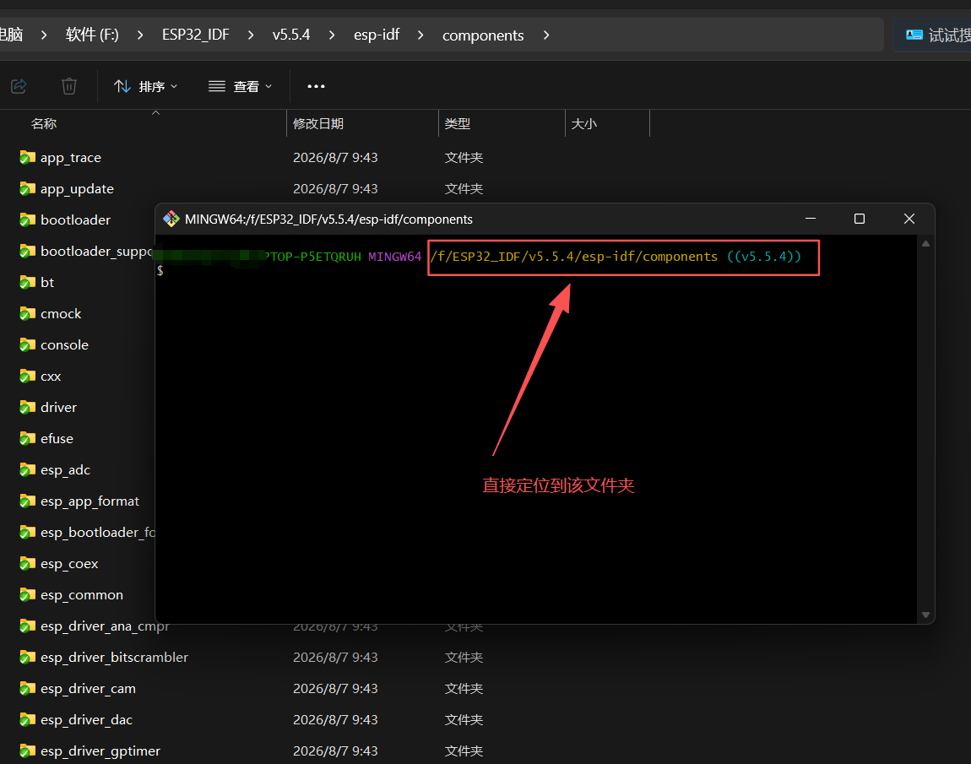The width and height of the screenshot is (971, 764).
Task: Minimize the MINGW64 terminal window
Action: 810,219
